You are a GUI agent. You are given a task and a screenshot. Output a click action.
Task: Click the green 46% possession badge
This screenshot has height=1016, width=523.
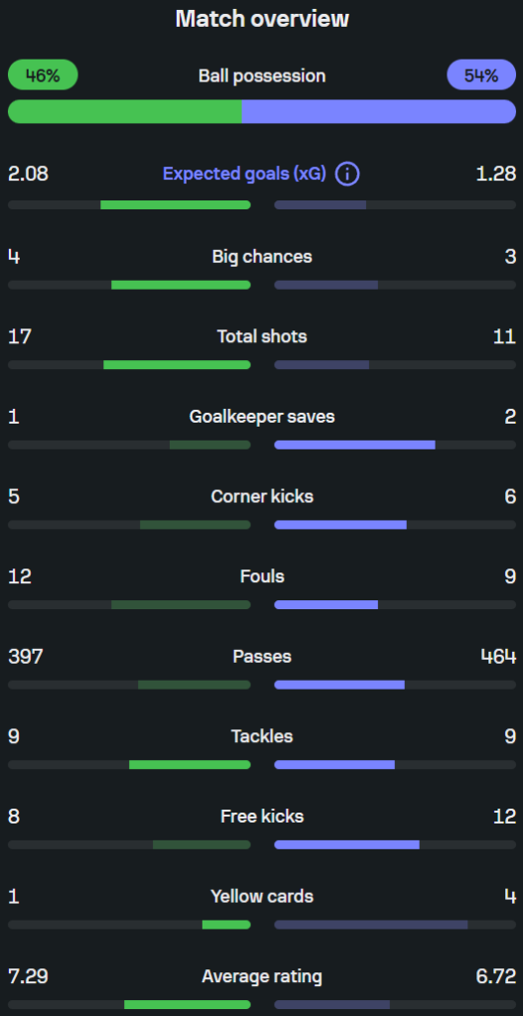tap(43, 75)
